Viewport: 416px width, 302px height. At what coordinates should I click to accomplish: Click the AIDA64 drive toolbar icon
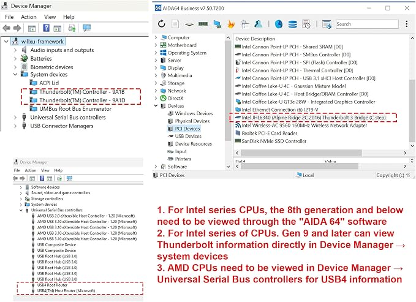[189, 24]
